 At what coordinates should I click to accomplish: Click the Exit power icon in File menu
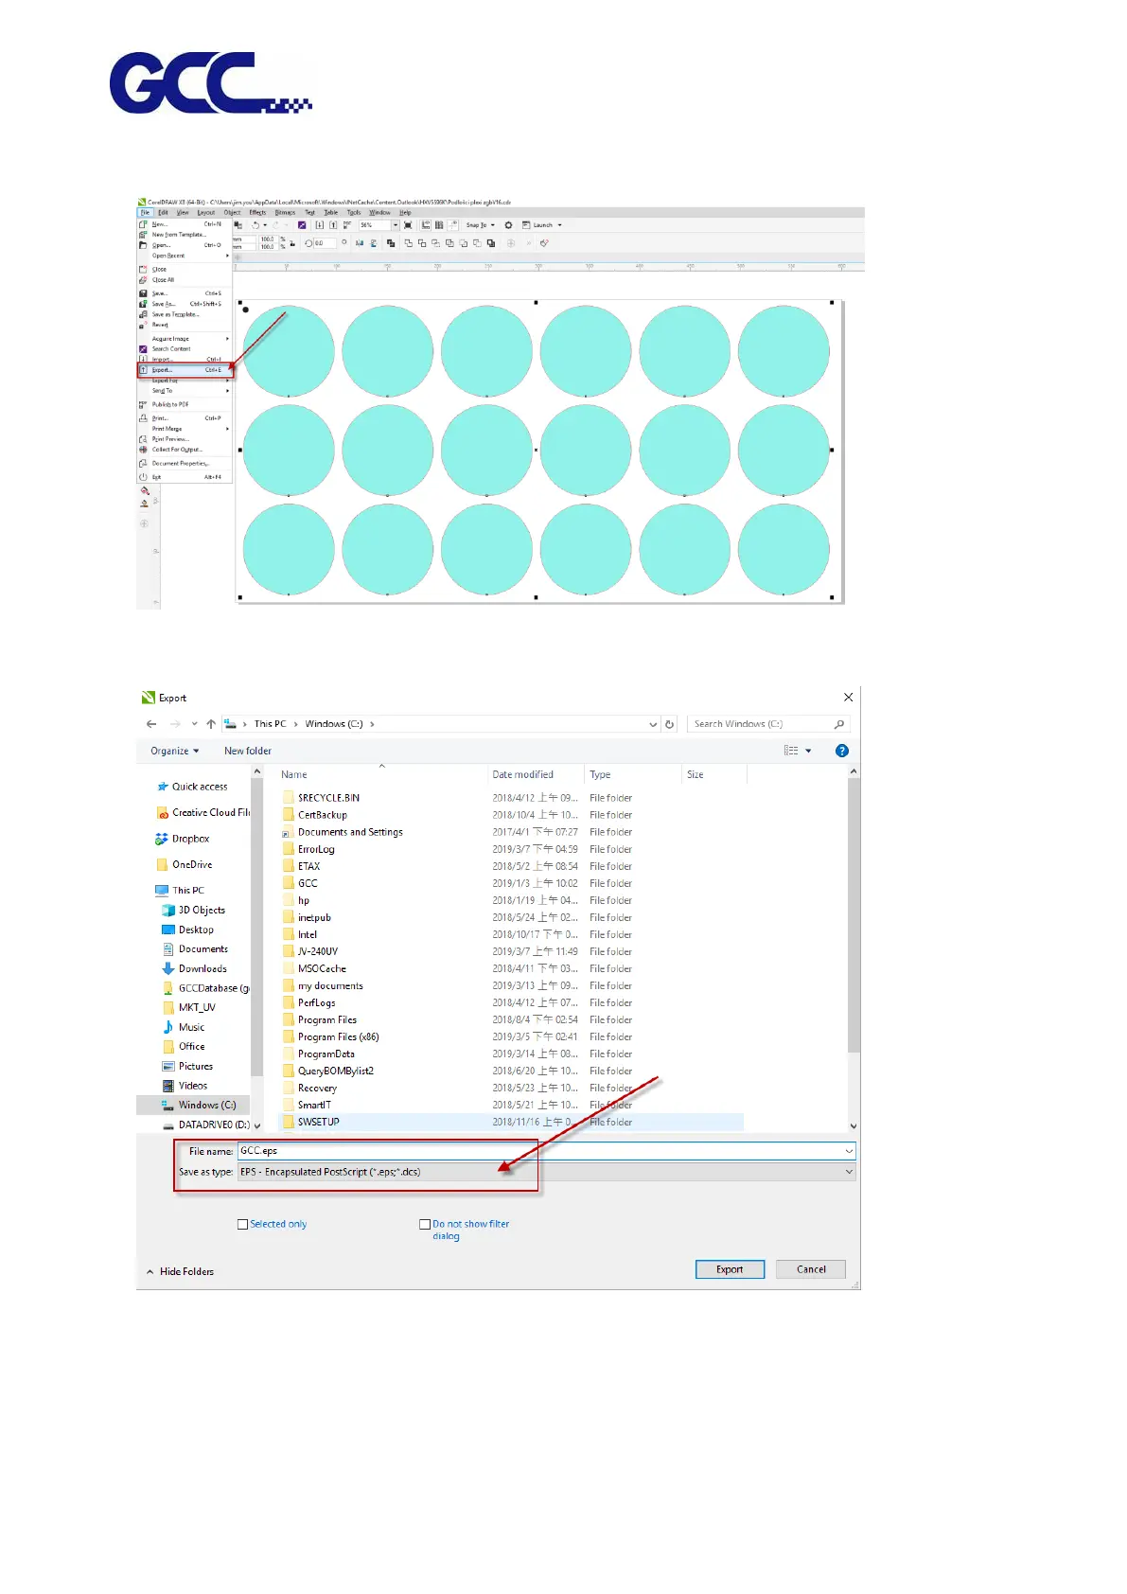click(143, 477)
